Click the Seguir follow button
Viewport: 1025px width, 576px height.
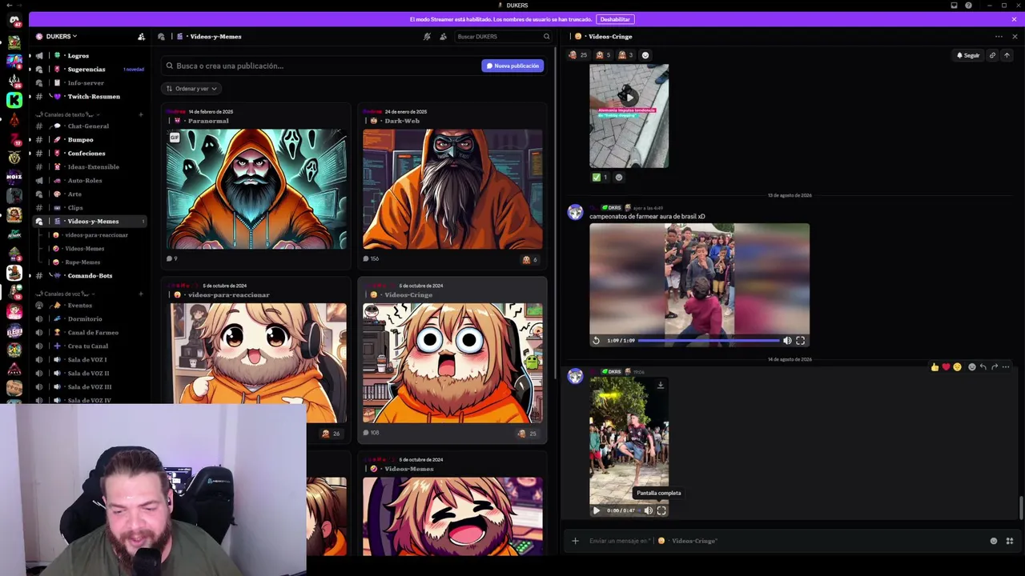tap(968, 55)
